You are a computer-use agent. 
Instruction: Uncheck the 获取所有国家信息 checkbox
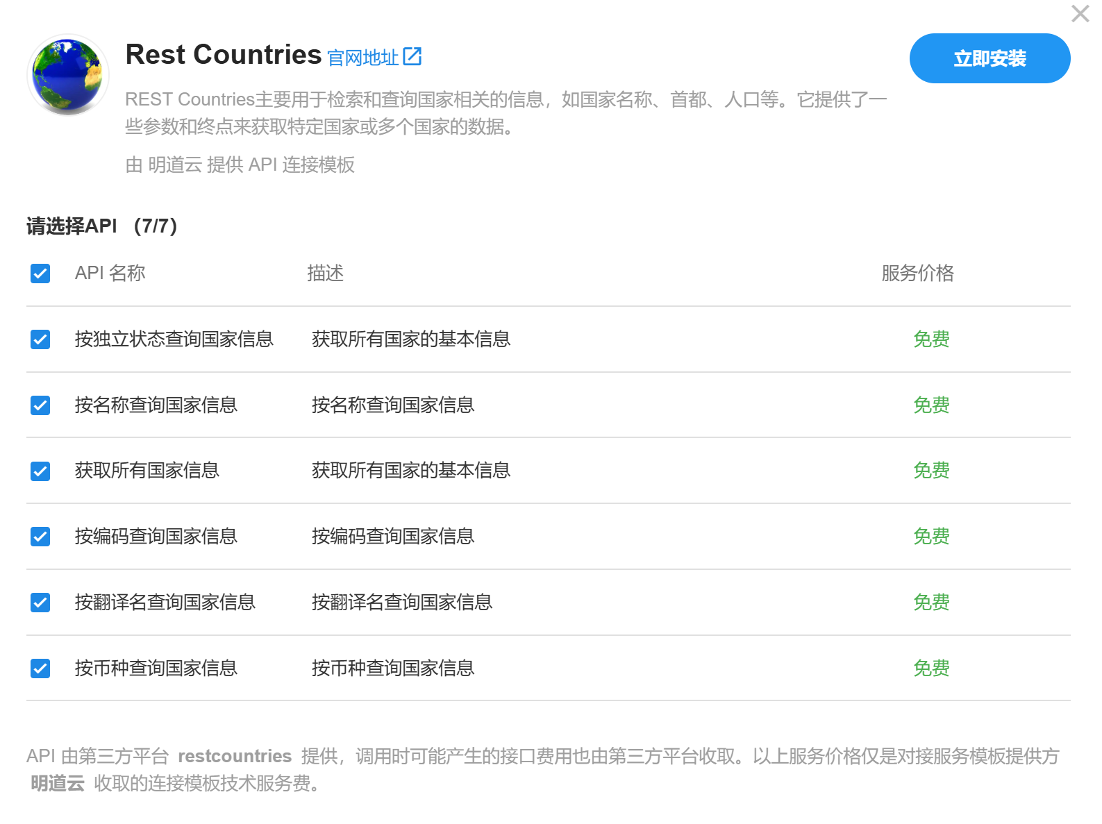[x=40, y=471]
